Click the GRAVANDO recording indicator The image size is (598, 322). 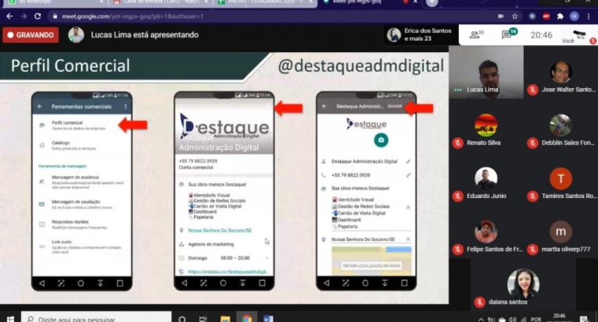(30, 35)
